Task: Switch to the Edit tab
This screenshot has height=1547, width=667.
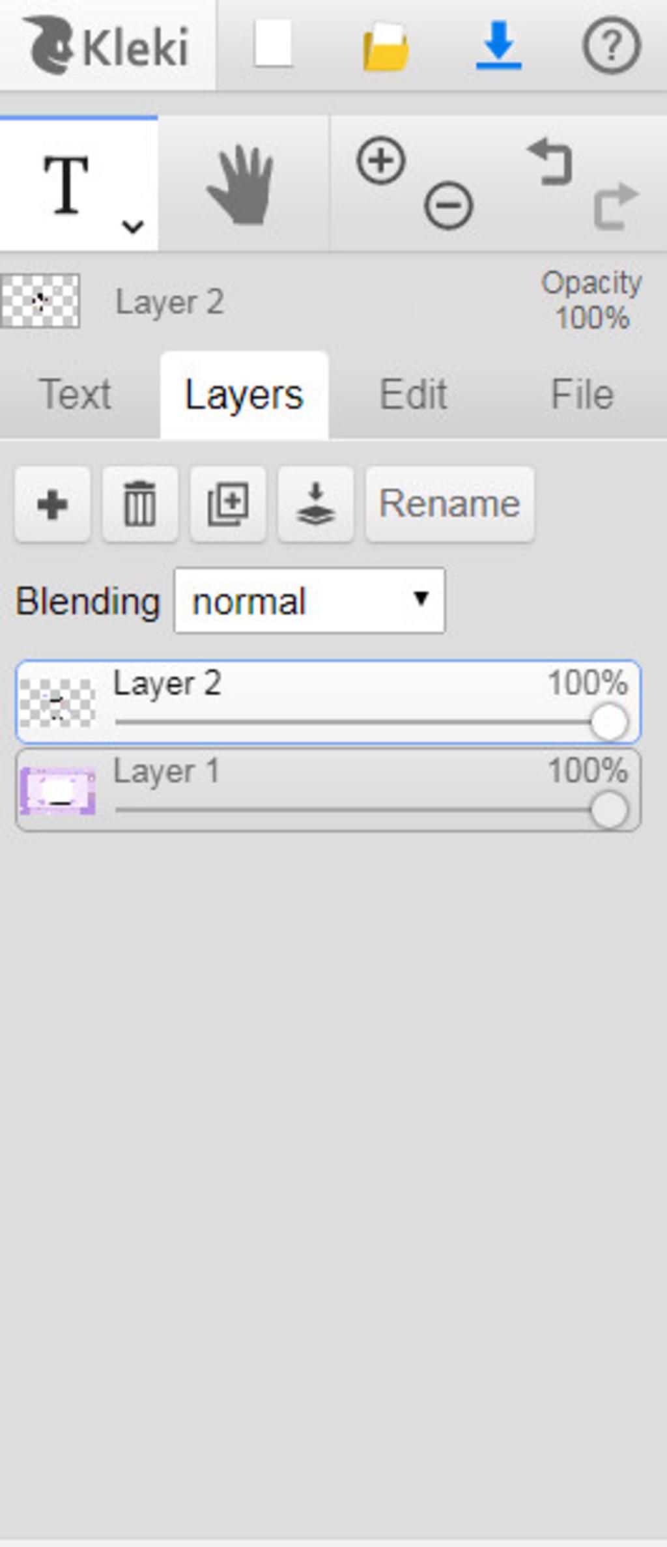Action: (413, 395)
